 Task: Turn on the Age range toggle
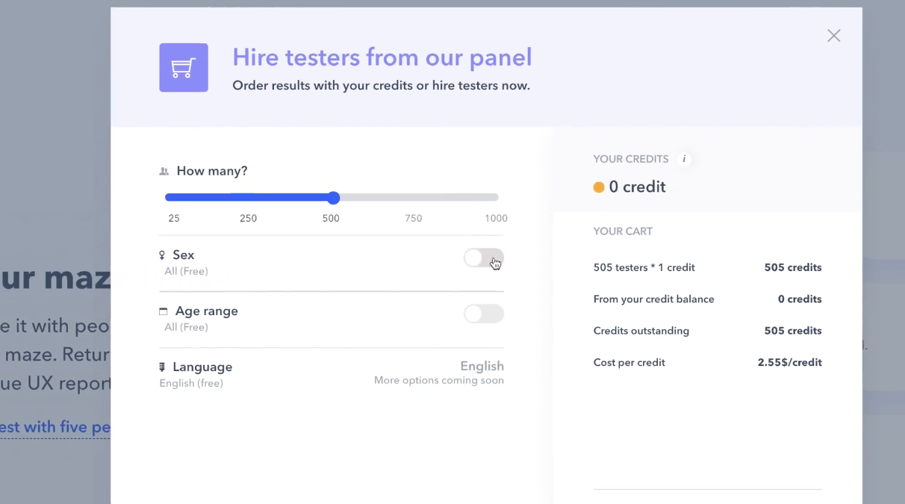point(483,314)
